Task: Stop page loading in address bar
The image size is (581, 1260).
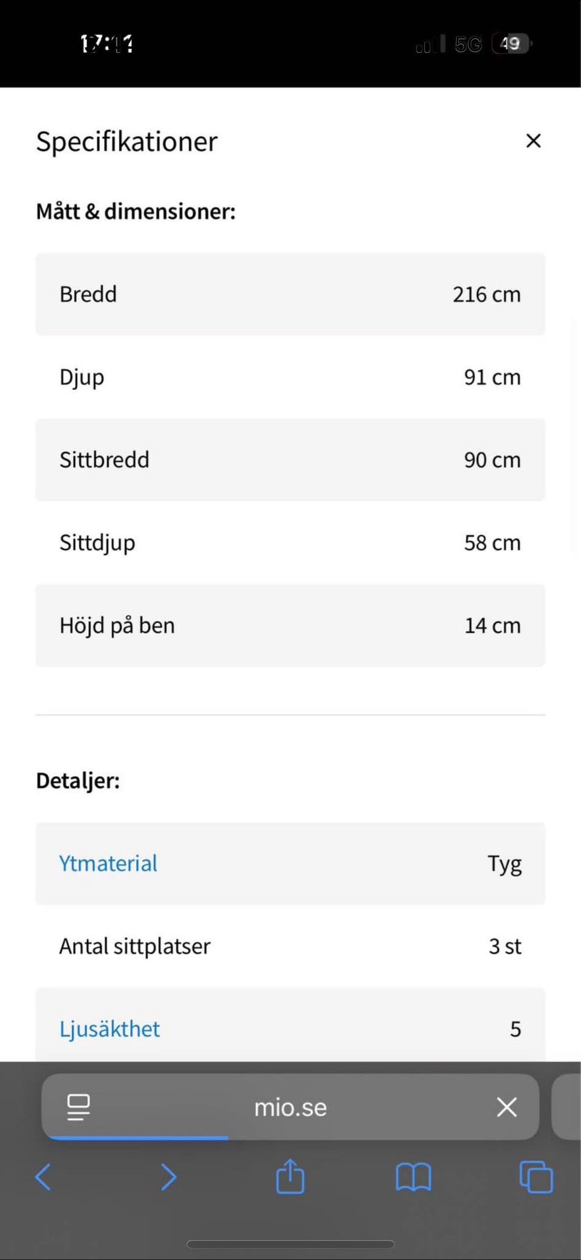Action: pos(507,1107)
